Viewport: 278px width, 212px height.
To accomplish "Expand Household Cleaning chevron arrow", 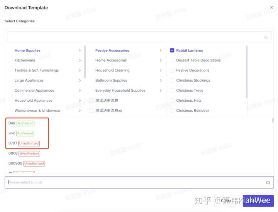I will click(x=161, y=71).
